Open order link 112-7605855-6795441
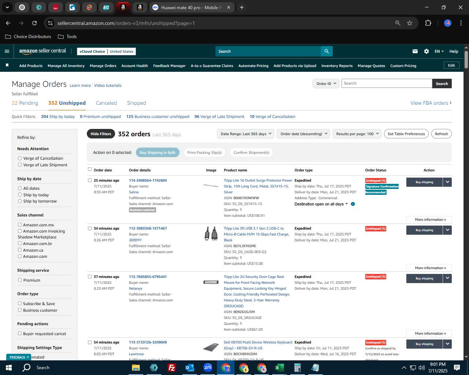Image resolution: width=469 pixels, height=375 pixels. [x=148, y=276]
